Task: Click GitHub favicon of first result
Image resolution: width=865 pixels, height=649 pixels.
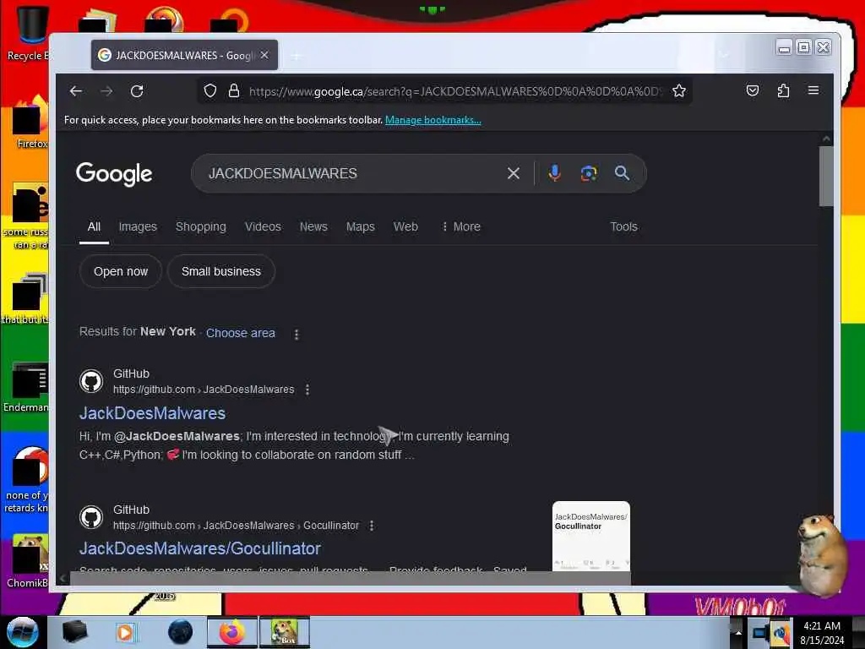Action: (91, 381)
